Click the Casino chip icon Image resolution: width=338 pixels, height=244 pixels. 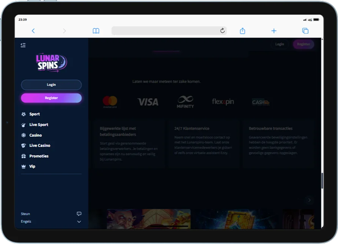click(24, 135)
